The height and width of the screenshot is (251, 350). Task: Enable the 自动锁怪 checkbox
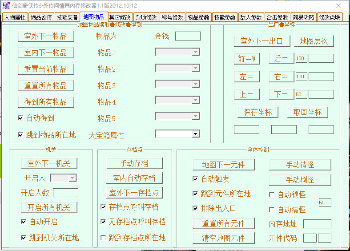(x=272, y=194)
